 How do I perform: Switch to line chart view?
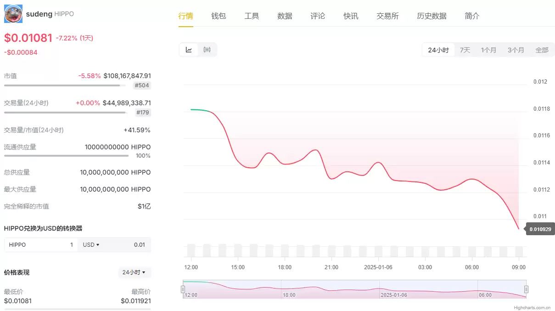pos(189,50)
